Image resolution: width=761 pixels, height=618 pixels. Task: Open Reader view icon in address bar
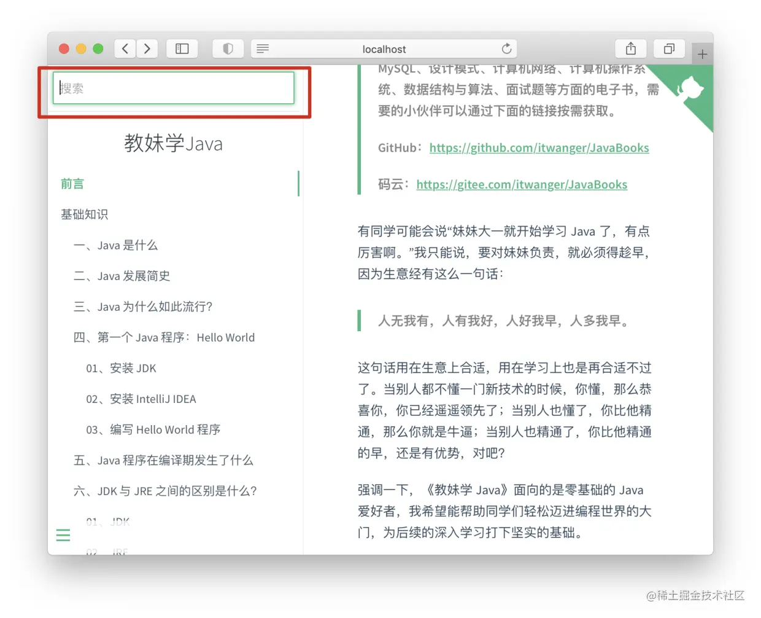263,49
